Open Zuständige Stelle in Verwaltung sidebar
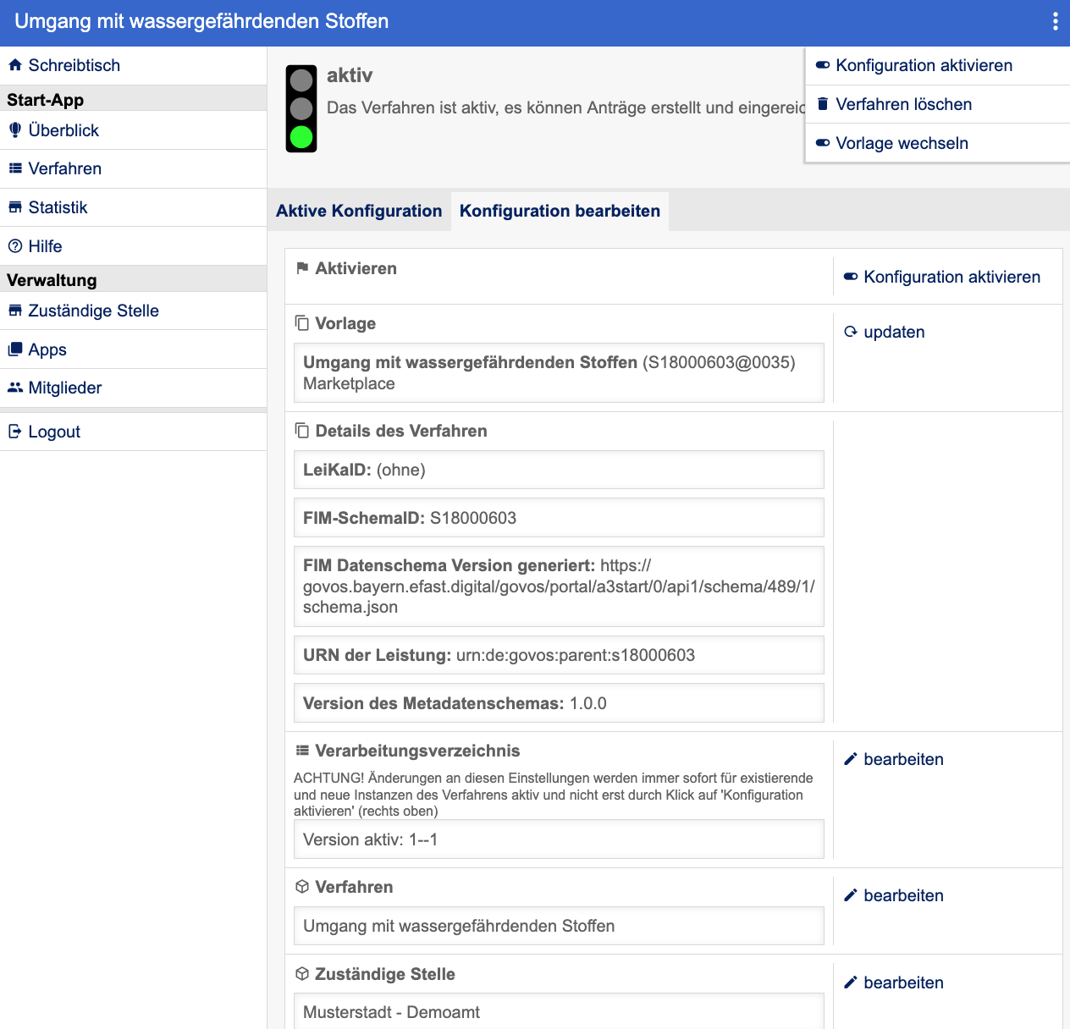This screenshot has height=1029, width=1070. pos(93,311)
